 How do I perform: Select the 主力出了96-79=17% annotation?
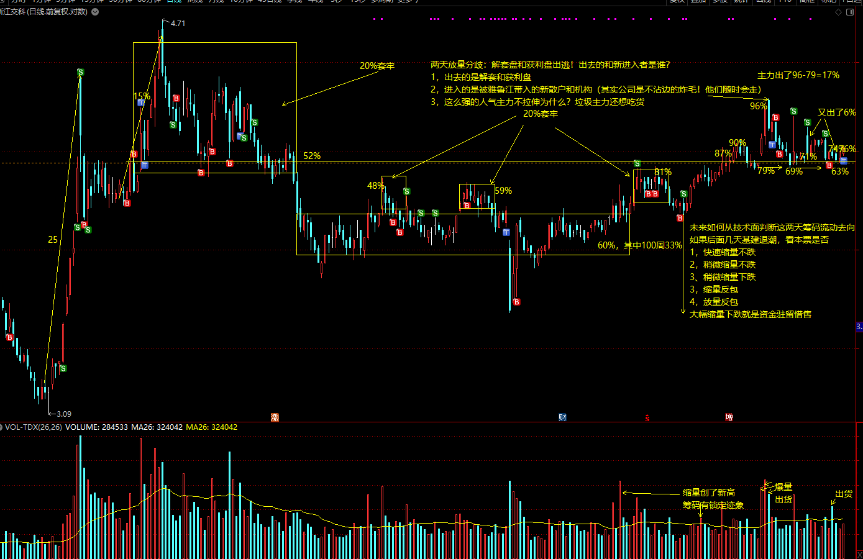coord(798,75)
